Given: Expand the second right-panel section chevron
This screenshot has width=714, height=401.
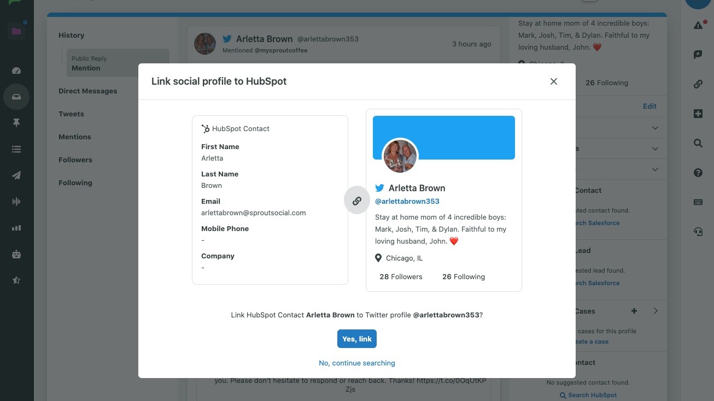Looking at the screenshot, I should pyautogui.click(x=654, y=148).
